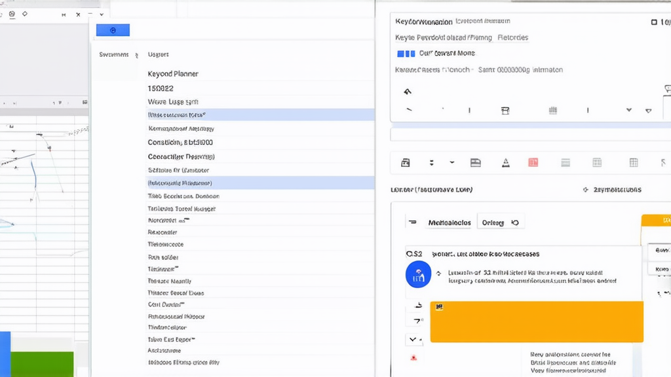Click the red icon below the chevron box

pos(413,358)
